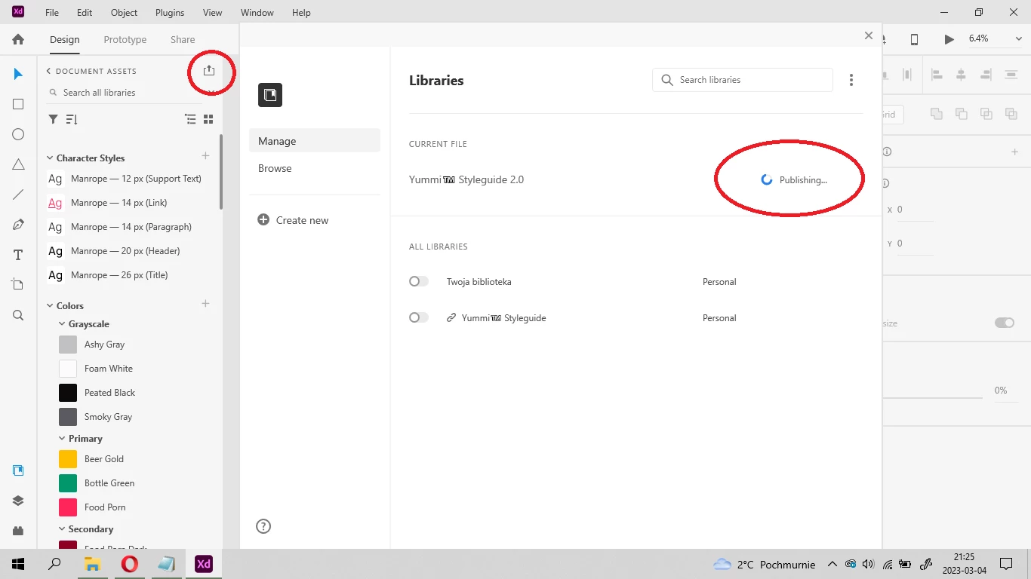Collapse the Character Styles section
1031x579 pixels.
(x=50, y=158)
